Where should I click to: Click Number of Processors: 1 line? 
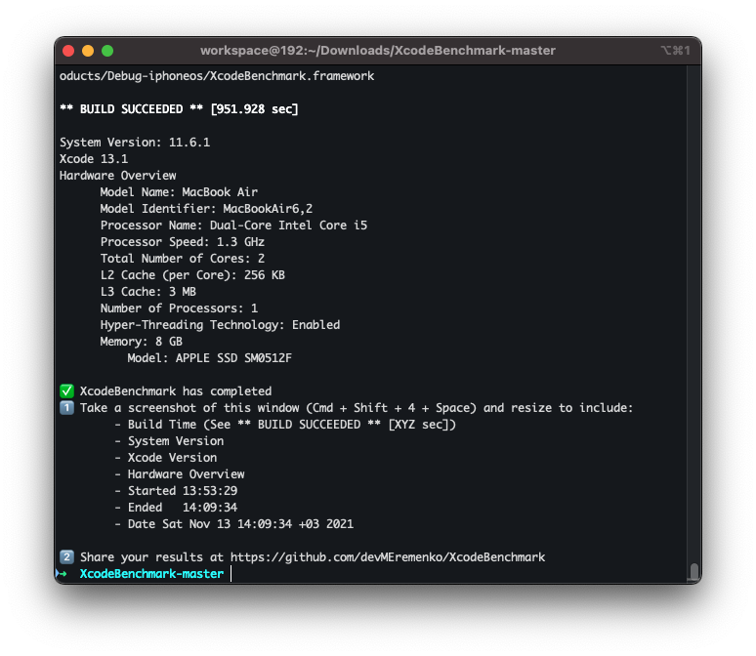coord(179,308)
